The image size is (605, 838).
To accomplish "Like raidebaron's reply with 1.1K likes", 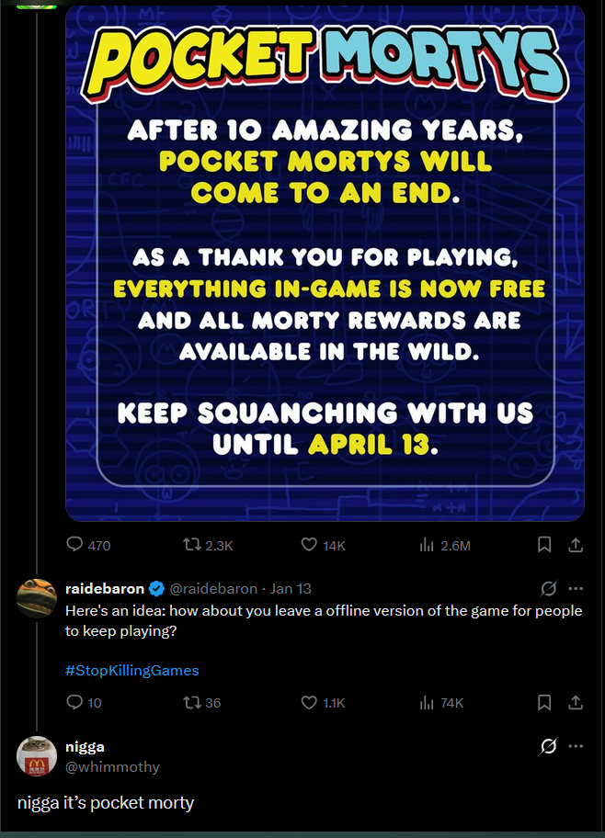I will (310, 702).
